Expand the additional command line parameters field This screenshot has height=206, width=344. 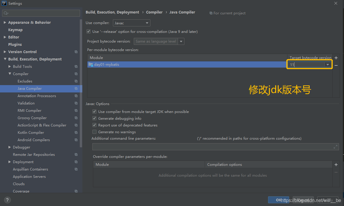click(x=335, y=147)
